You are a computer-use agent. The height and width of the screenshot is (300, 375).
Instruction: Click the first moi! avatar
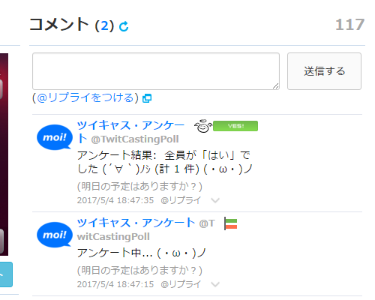[x=55, y=137]
